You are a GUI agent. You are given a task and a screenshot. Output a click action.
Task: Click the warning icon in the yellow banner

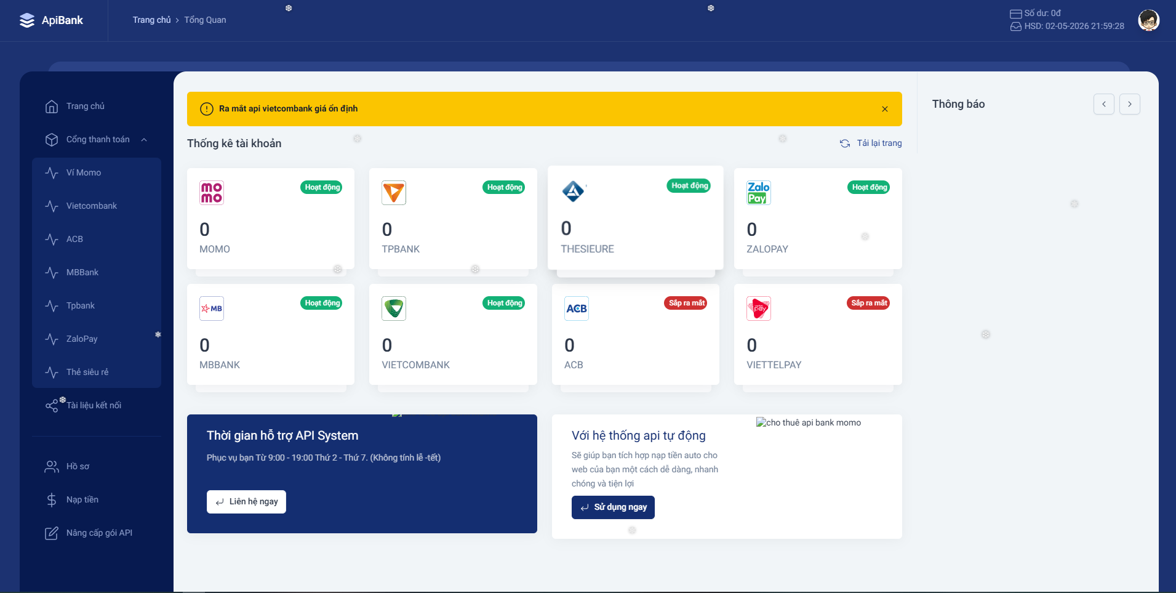[x=207, y=109]
